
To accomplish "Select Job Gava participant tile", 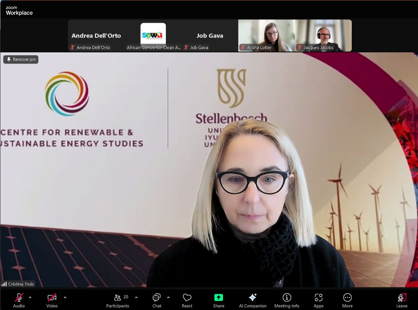I will (x=210, y=35).
